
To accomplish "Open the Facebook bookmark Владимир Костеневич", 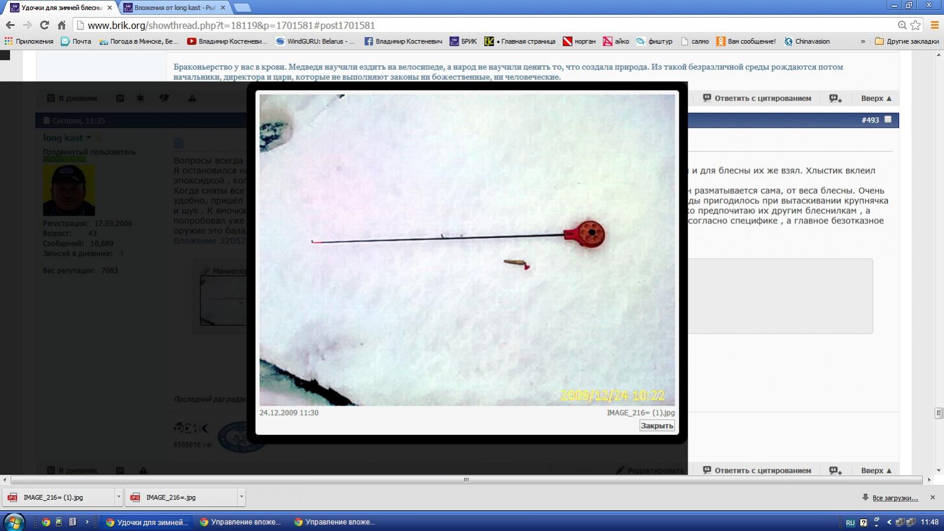I will (403, 41).
